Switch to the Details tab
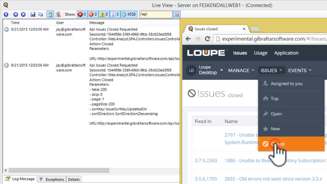This screenshot has width=327, height=184. tap(74, 179)
